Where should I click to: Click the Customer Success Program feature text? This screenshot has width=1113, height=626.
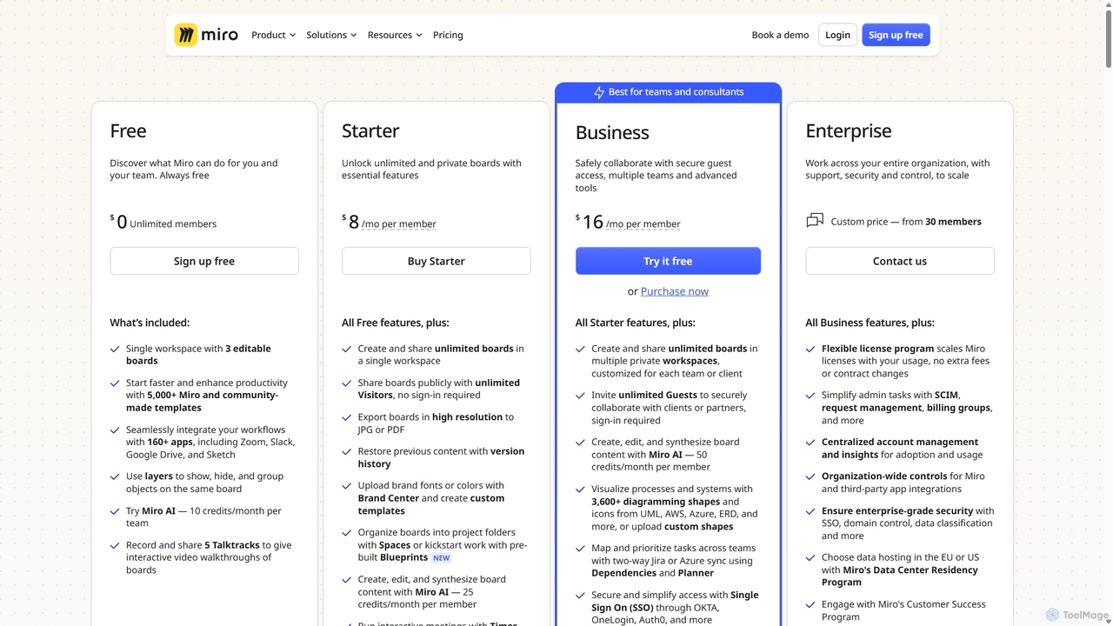tap(903, 610)
